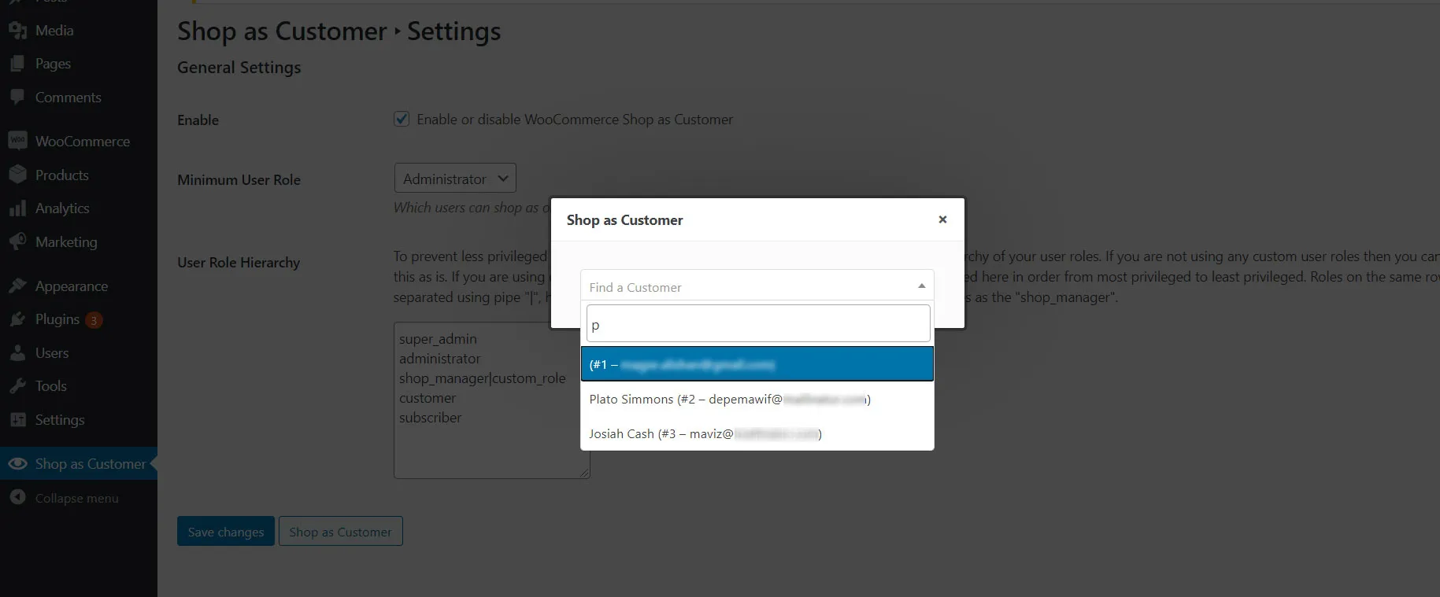Click the Pages sidebar icon
Screen dimensions: 1440x597
(17, 64)
